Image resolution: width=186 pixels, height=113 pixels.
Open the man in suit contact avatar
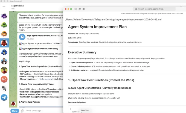[x=4, y=61]
